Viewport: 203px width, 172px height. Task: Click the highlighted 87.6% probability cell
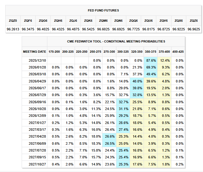coord(150,60)
